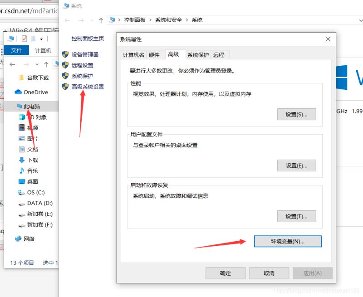The image size is (363, 297).
Task: Click the 环境变量(N)... button
Action: (x=288, y=241)
